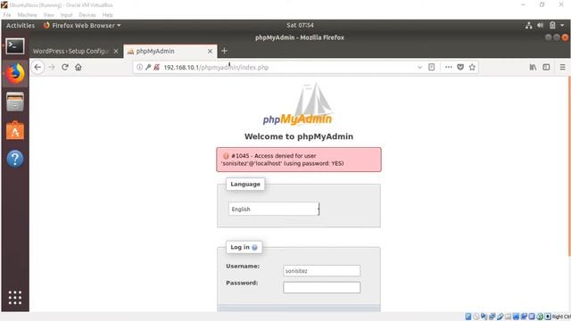Viewport: 571px width, 321px height.
Task: Click the network icon in top bar
Action: click(529, 26)
